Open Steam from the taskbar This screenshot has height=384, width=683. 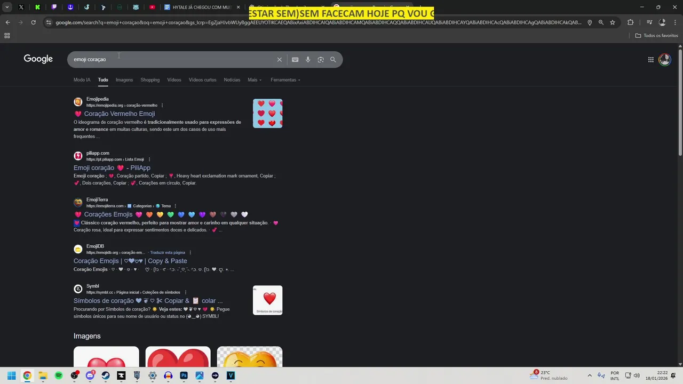pos(106,375)
